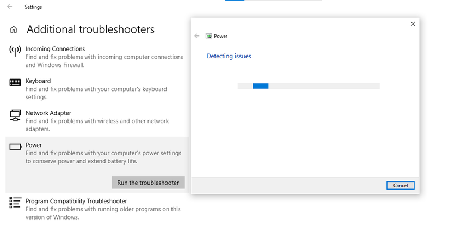This screenshot has height=225, width=449.
Task: Click description about running older programs
Action: (x=103, y=213)
